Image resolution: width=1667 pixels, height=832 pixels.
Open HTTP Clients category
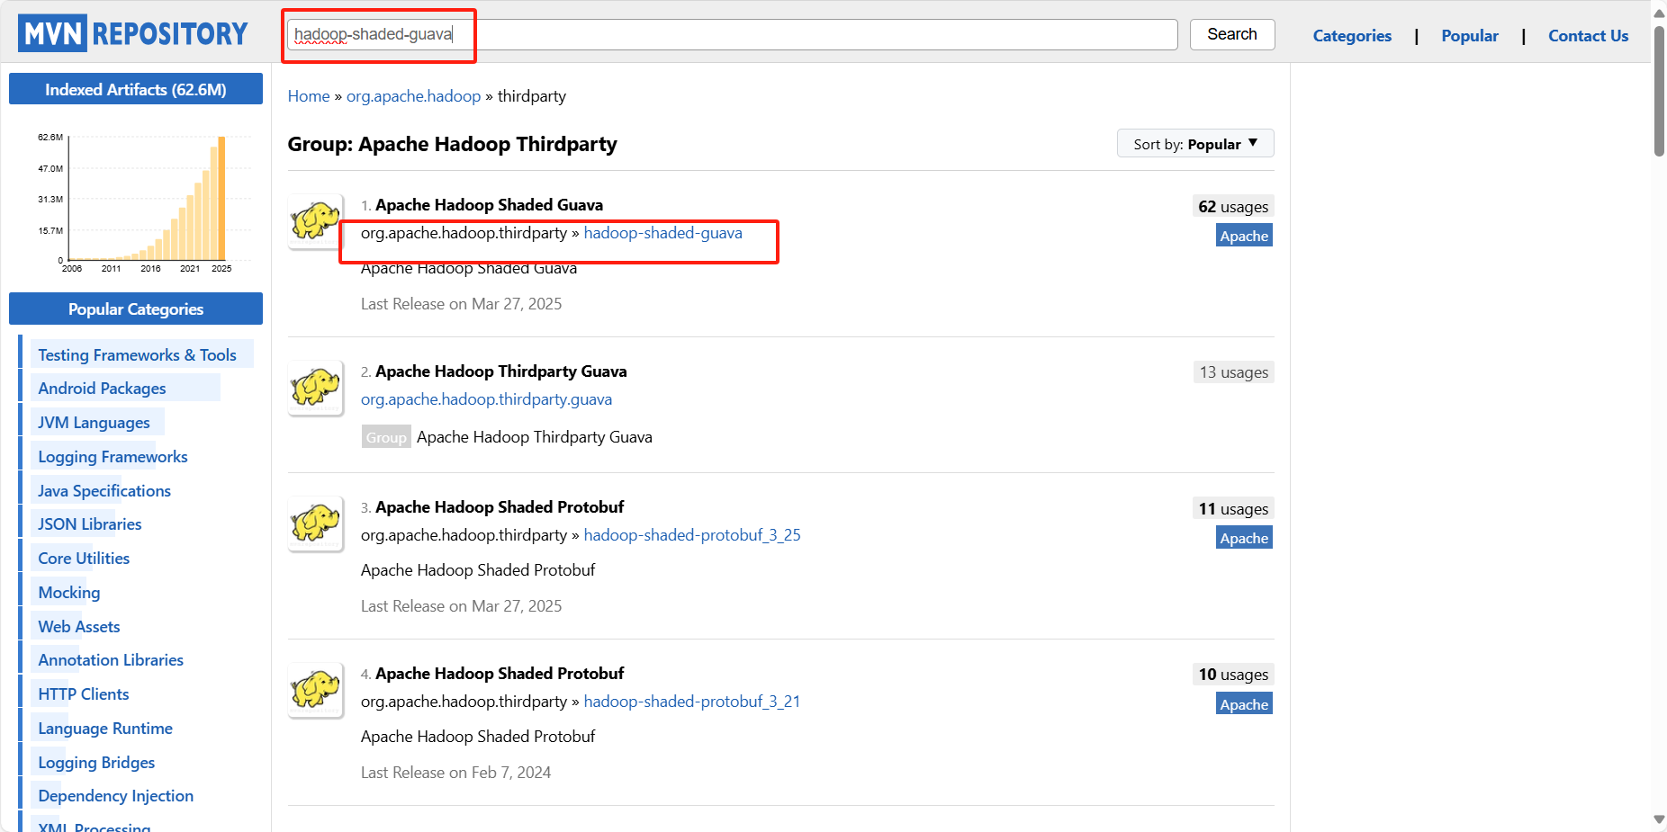click(84, 694)
